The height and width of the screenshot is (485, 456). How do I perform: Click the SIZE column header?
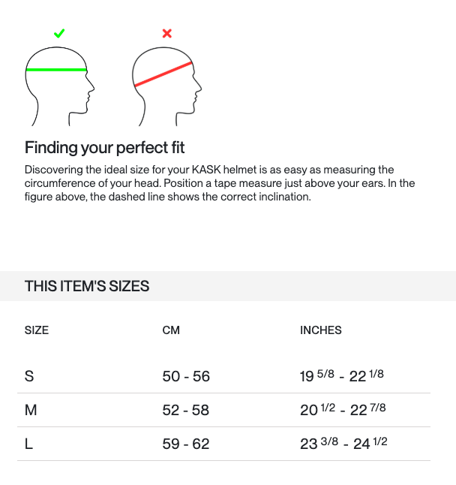click(x=37, y=330)
